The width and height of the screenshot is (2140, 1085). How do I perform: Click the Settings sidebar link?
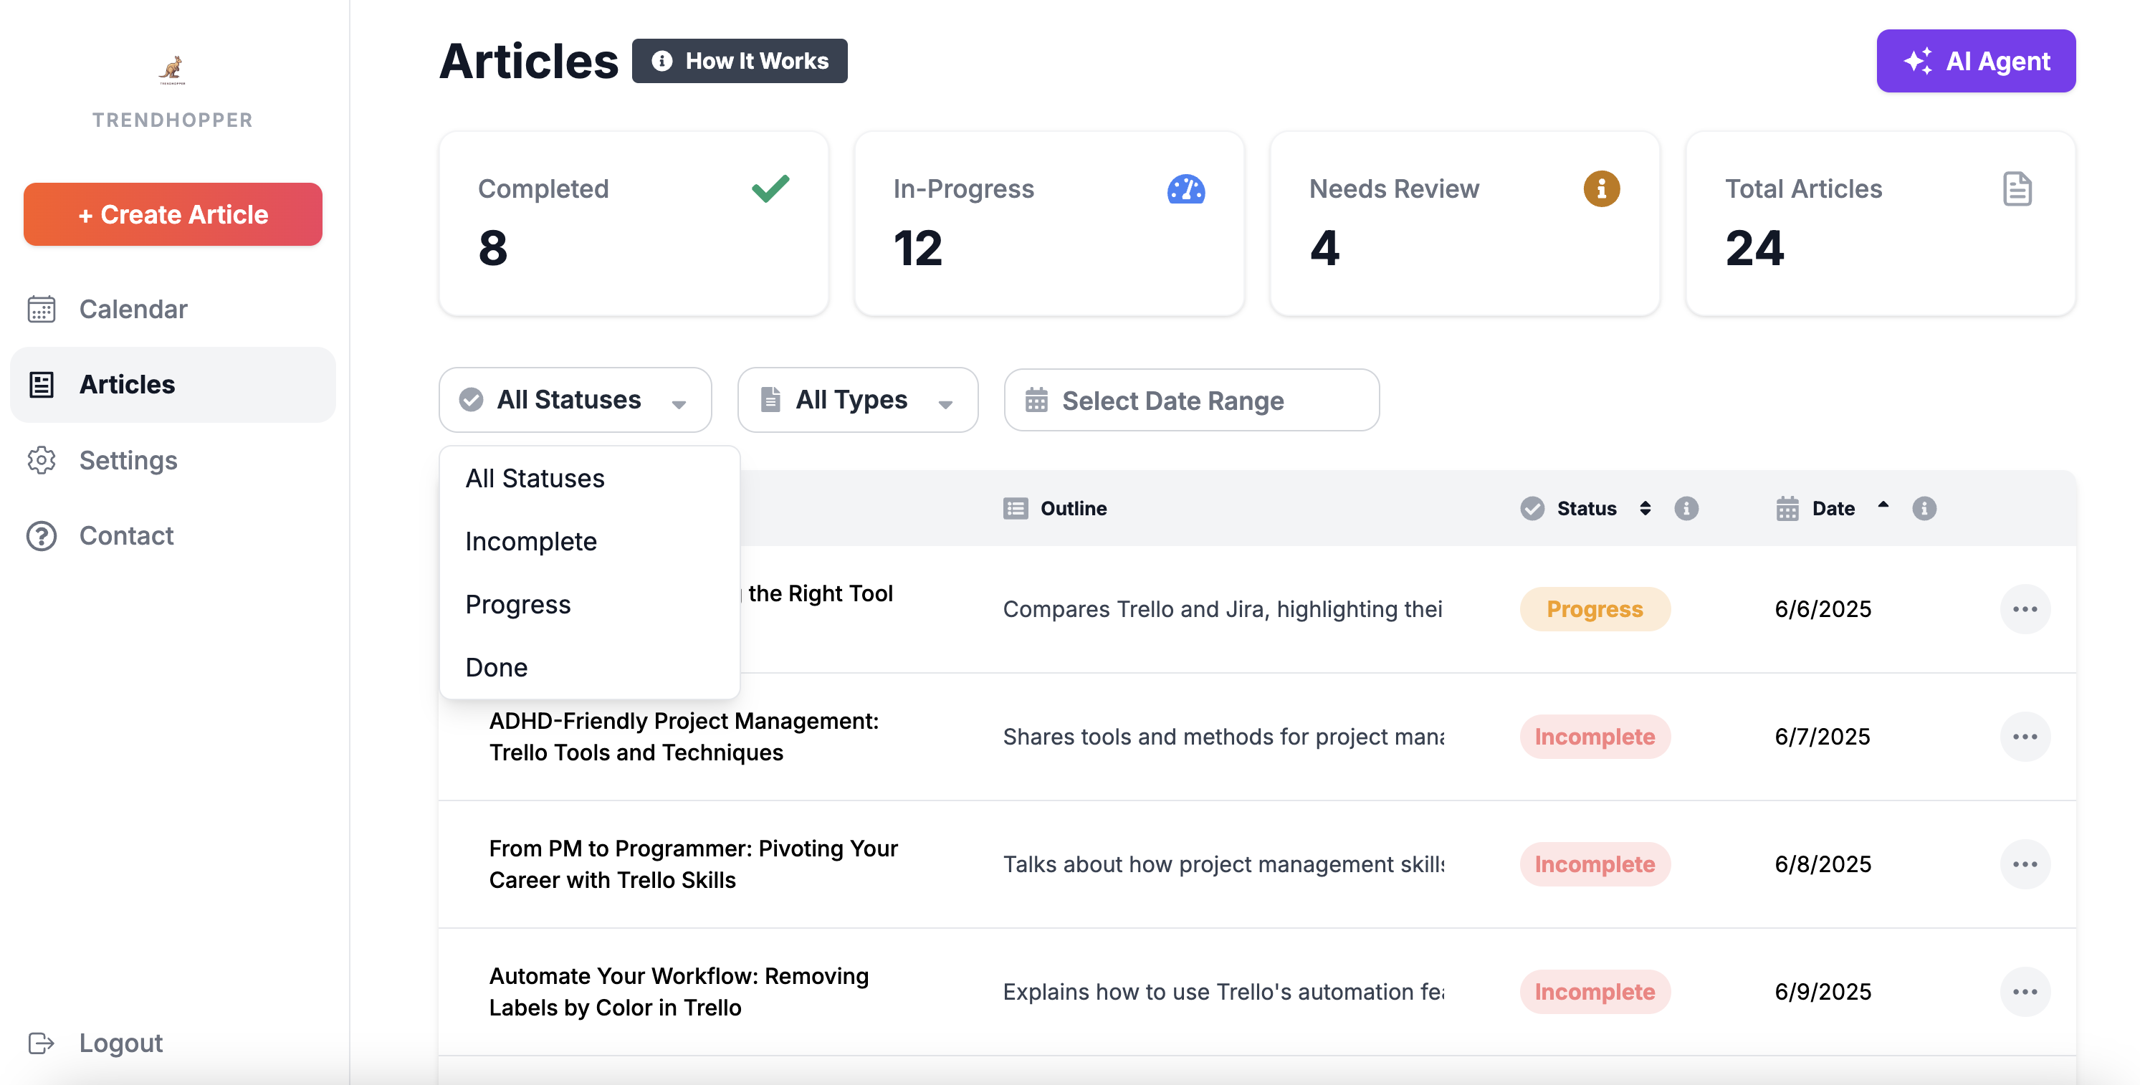point(173,460)
